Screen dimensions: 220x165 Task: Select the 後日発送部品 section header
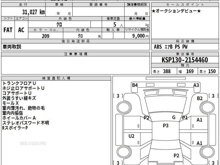pos(75,41)
